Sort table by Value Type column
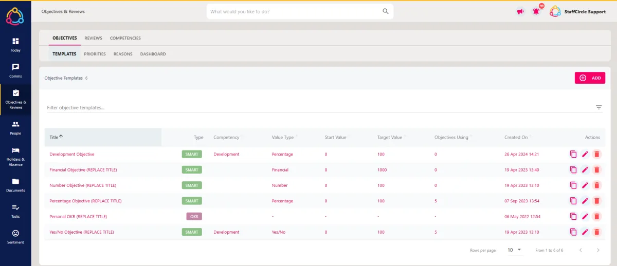Viewport: 617px width, 266px height. coord(283,138)
